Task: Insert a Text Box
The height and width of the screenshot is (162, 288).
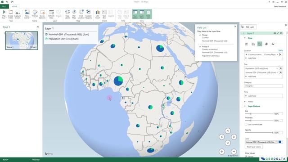Action: point(104,14)
